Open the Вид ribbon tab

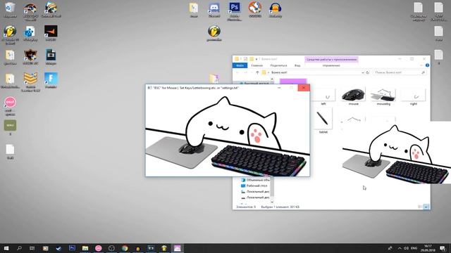(297, 65)
